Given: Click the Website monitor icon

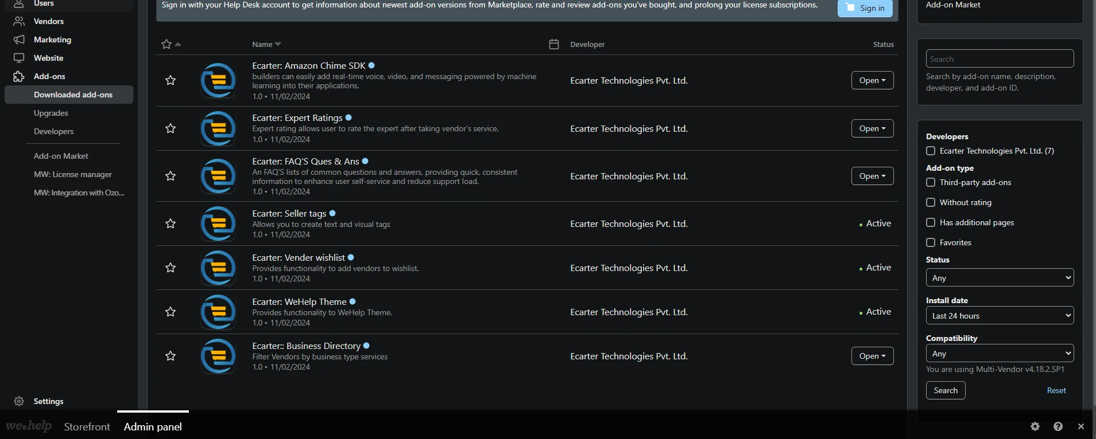Looking at the screenshot, I should [x=19, y=58].
